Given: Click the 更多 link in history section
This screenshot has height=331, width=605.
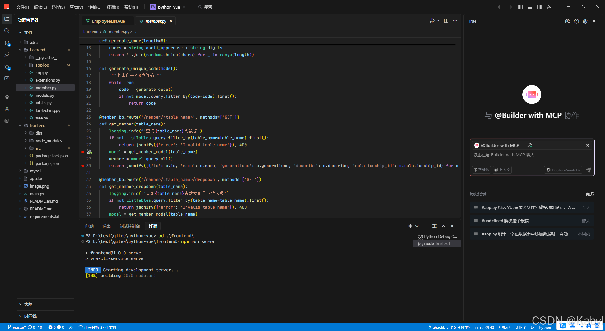Looking at the screenshot, I should [x=590, y=194].
